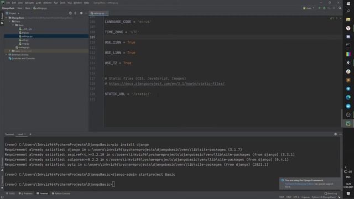The image size is (354, 199).
Task: Toggle Structure tool window side tab
Action: pos(2,164)
